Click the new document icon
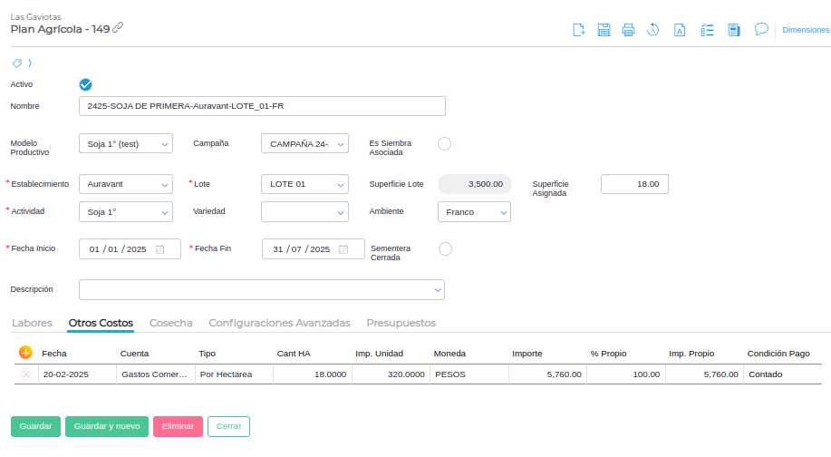 [x=579, y=30]
